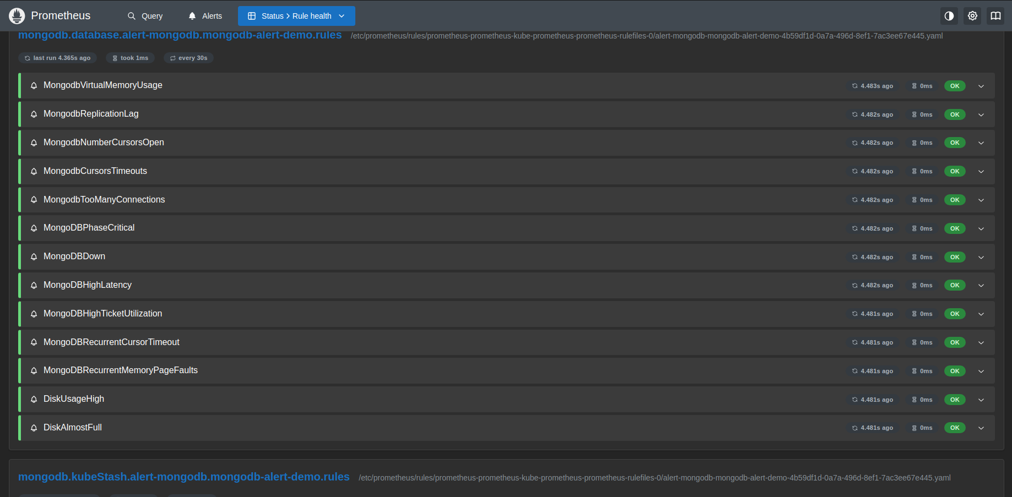Viewport: 1012px width, 497px height.
Task: Expand the MongoDBDown rule
Action: 981,257
